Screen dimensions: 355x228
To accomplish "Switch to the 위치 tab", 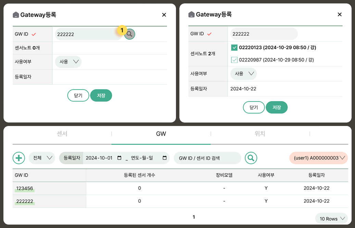I will [x=260, y=134].
